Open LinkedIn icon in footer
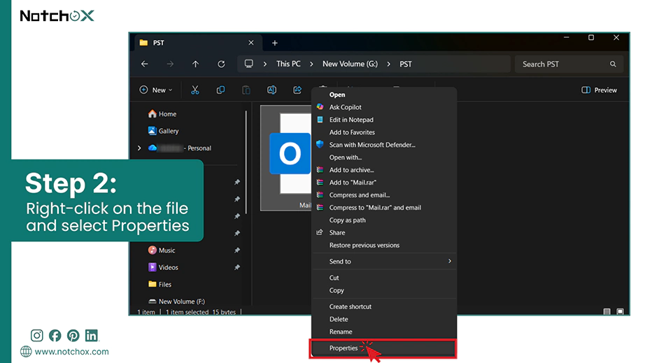645x363 pixels. tap(92, 336)
